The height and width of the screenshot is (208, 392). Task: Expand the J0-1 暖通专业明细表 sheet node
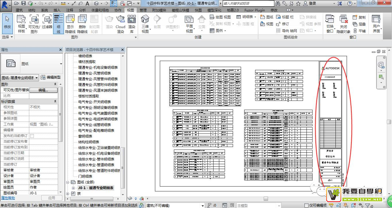click(73, 188)
